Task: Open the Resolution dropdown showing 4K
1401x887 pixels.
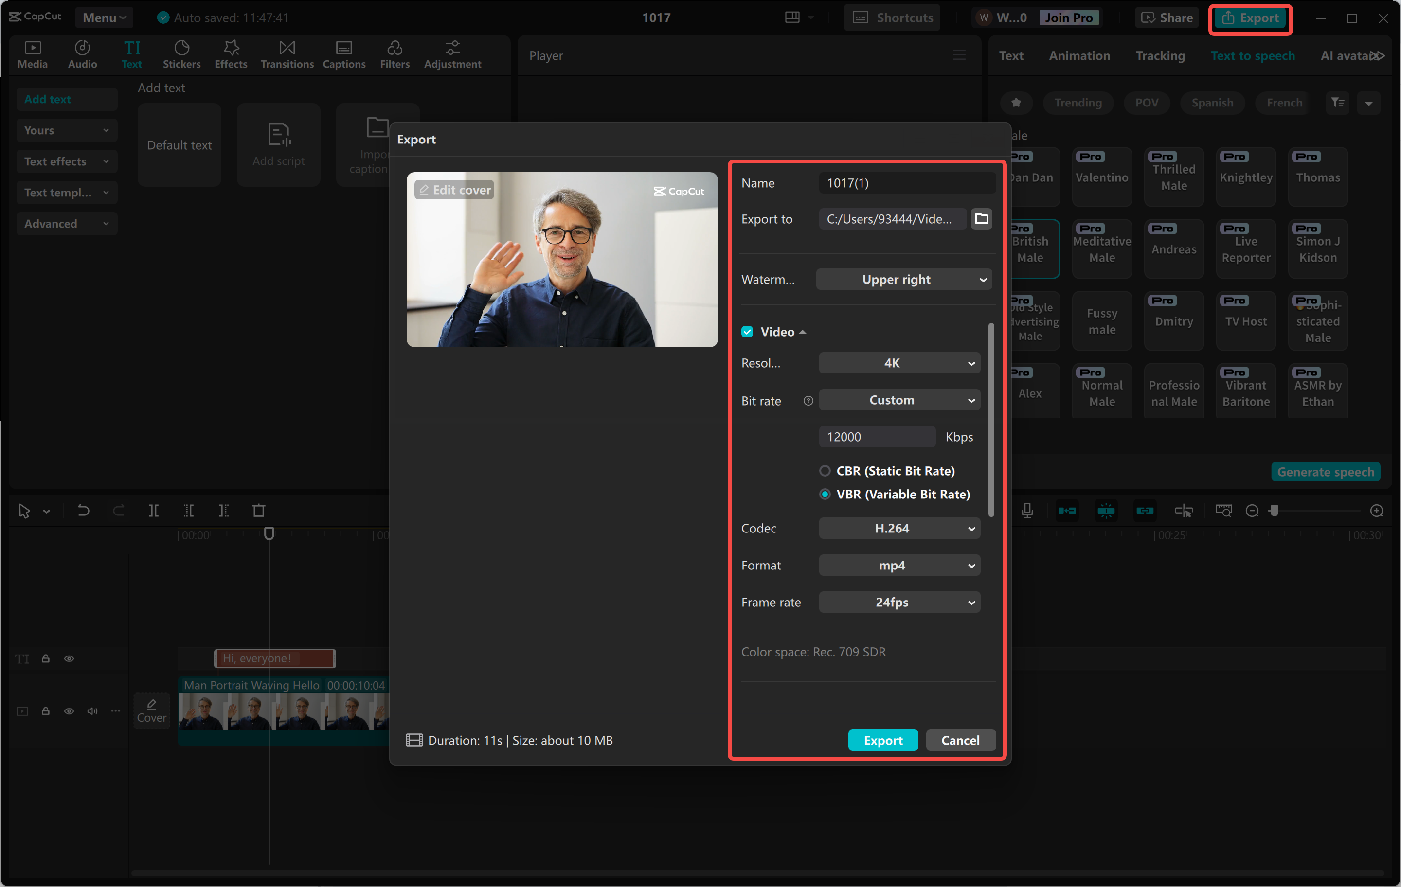Action: tap(899, 362)
